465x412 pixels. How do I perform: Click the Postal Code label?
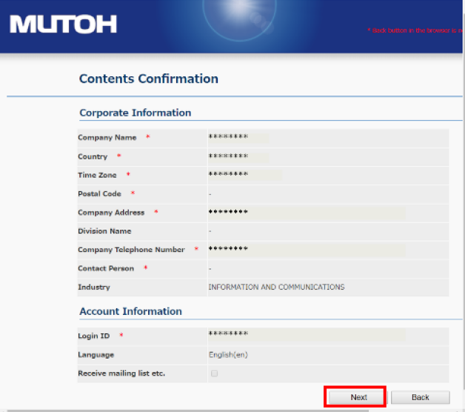point(99,193)
